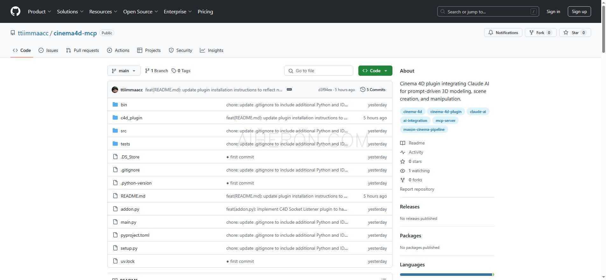Open the cinema-4d topic tag
606x280 pixels.
(x=412, y=112)
